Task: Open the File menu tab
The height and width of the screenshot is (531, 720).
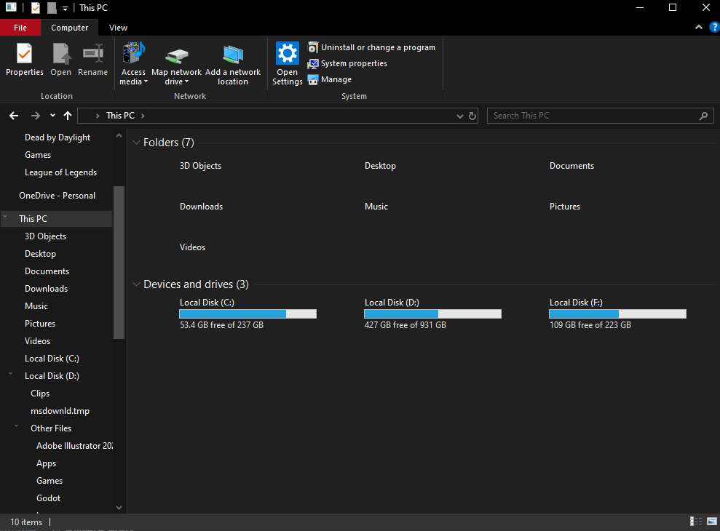Action: (x=20, y=28)
